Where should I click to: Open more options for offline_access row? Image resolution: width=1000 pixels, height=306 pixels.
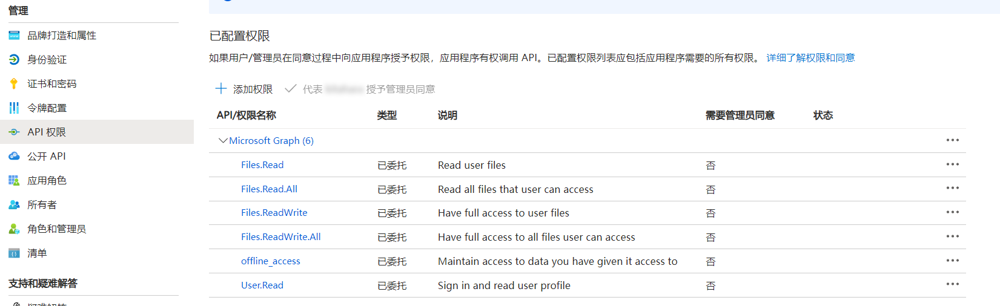(952, 261)
